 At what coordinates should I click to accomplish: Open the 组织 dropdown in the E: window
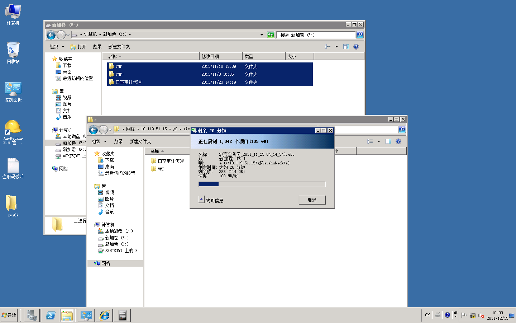(x=57, y=47)
